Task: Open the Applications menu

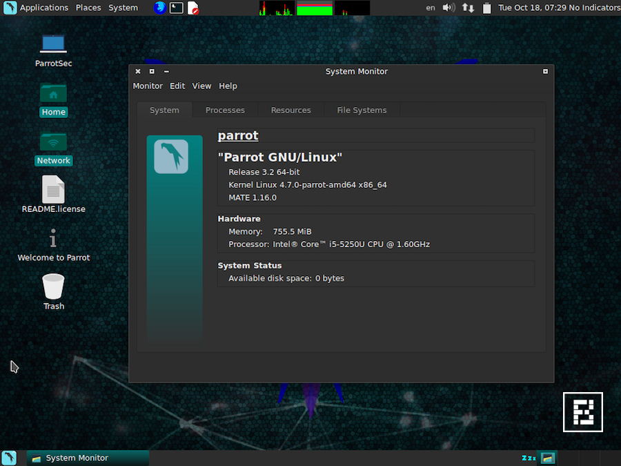Action: (44, 8)
